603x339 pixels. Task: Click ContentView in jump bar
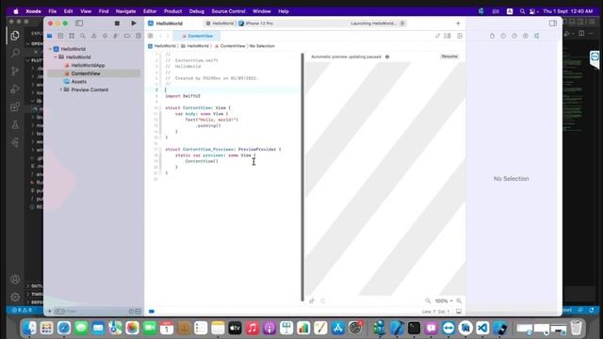(x=230, y=46)
